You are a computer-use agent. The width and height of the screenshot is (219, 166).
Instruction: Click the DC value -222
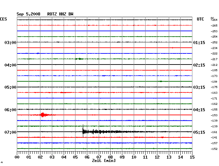tap(214, 54)
